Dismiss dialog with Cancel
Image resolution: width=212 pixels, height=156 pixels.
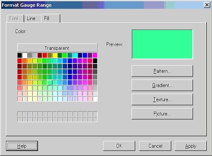(x=155, y=146)
